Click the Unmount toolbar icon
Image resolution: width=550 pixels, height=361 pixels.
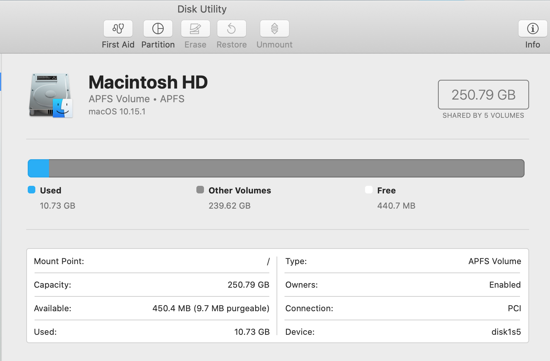coord(275,28)
